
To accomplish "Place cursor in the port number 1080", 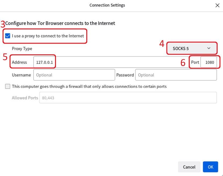I will pos(210,62).
